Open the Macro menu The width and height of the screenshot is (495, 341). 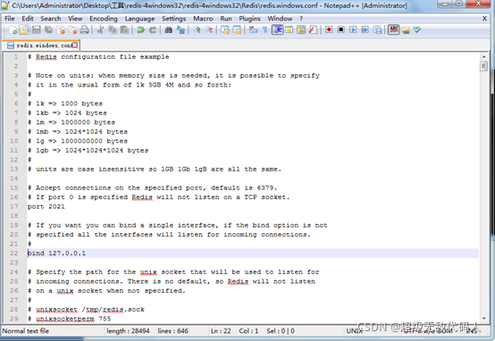point(203,19)
